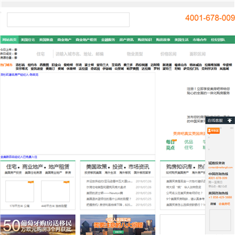Click the contact@meifang8.com email link
The image size is (235, 235).
coord(220,168)
